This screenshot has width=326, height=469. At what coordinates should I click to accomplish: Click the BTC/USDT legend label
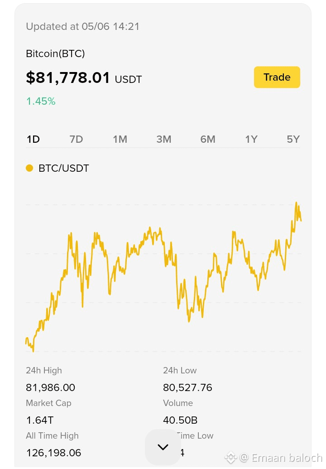(64, 168)
